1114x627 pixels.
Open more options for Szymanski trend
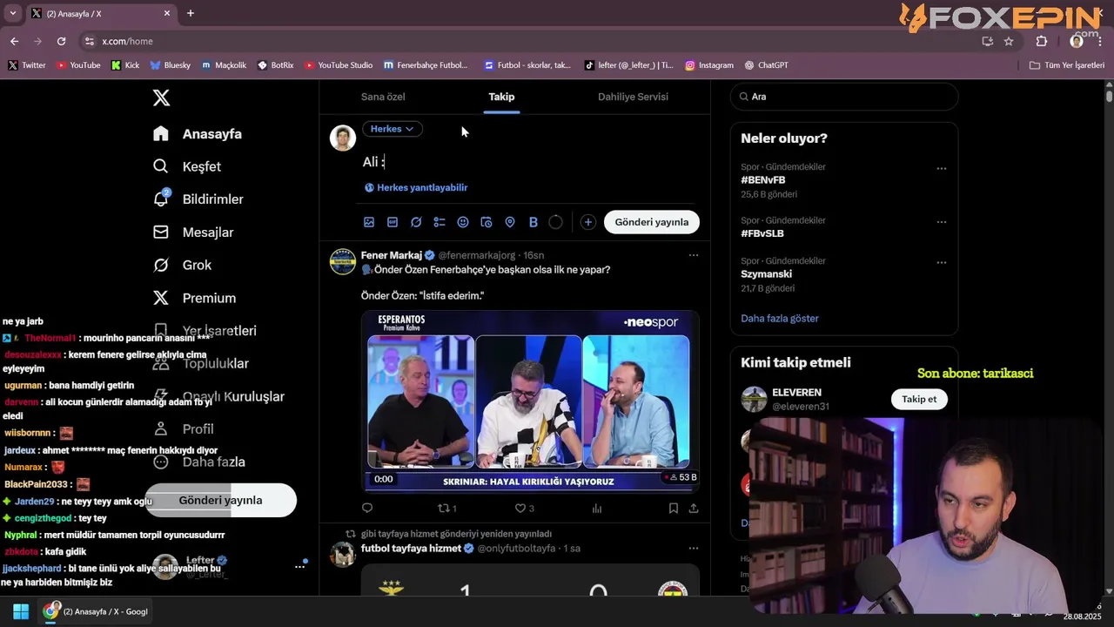pyautogui.click(x=941, y=262)
